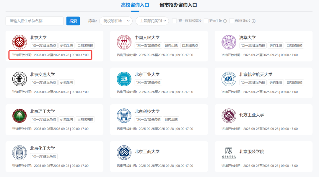Screen dimensions: 319x177
Task: Click 北京科技大学's 咨询开放时间 line
Action: coord(155,129)
